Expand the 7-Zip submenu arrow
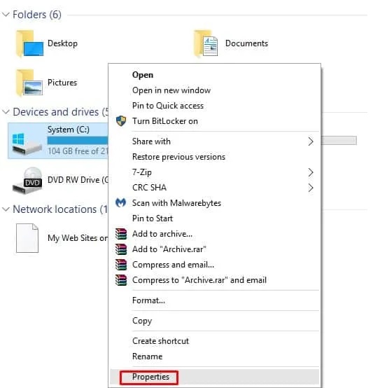This screenshot has width=373, height=388. (311, 172)
